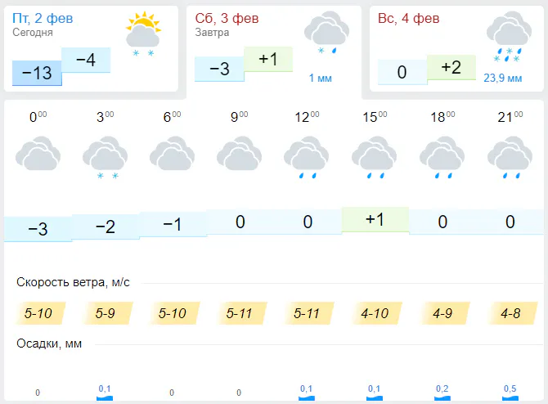
Task: Click Friday's −13 minimum temperature
Action: (37, 74)
